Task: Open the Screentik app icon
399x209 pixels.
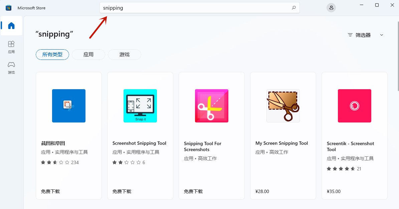Action: tap(354, 106)
